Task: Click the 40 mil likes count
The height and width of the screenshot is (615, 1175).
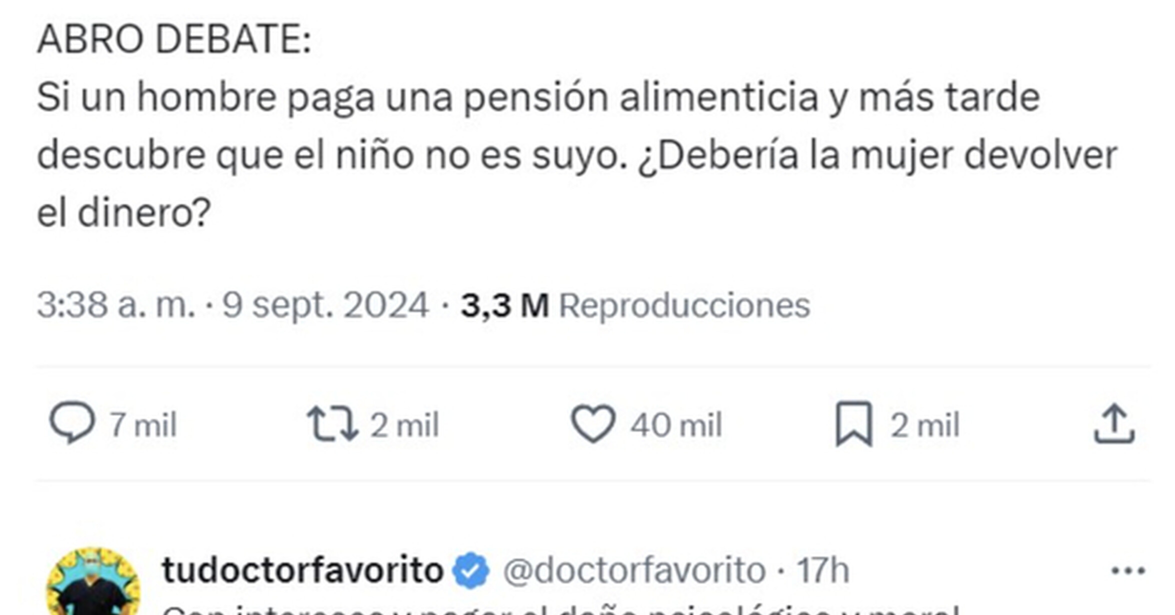Action: tap(676, 425)
